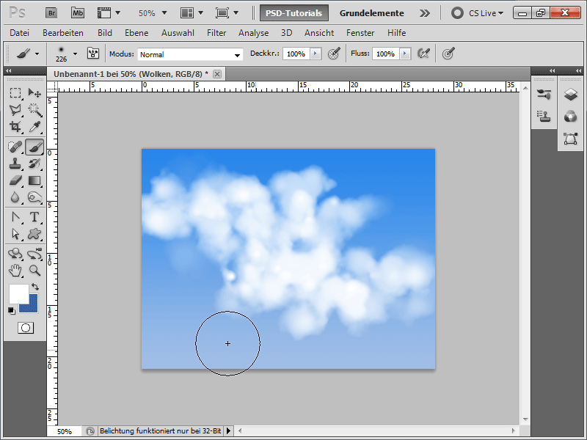Viewport: 587px width, 440px height.
Task: Switch to the PSD-Tutorials workspace
Action: coord(294,13)
